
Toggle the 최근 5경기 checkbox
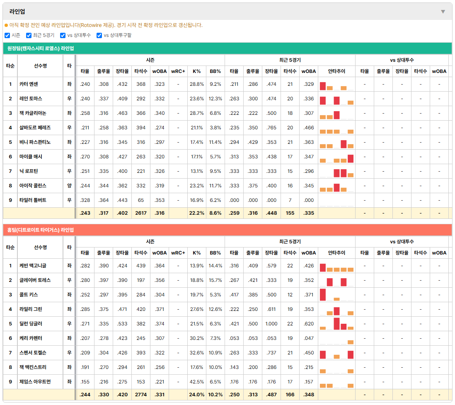[29, 35]
